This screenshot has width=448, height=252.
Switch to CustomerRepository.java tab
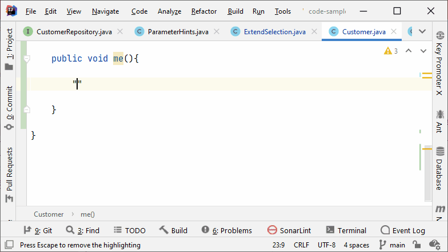[x=74, y=32]
